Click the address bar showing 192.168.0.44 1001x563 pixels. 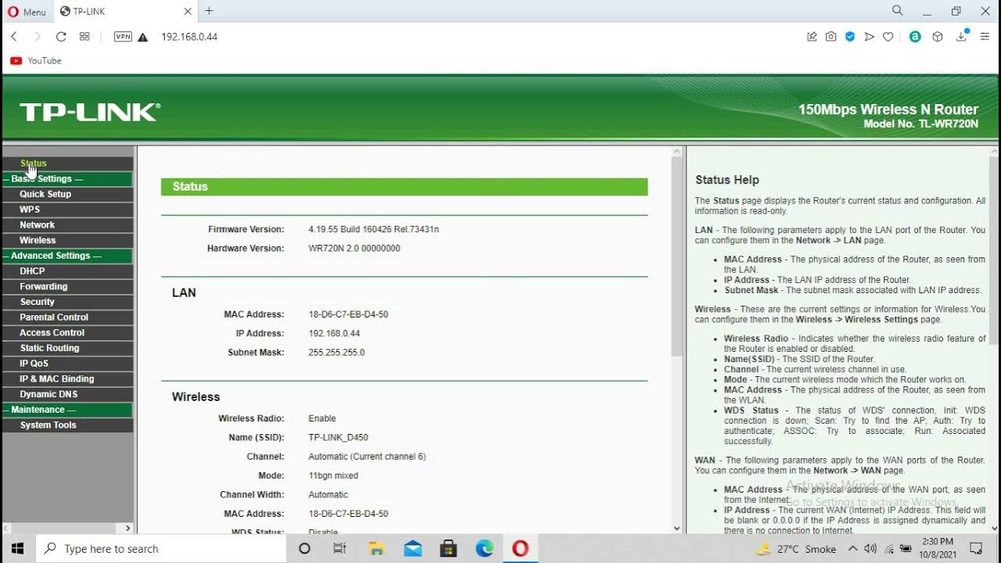point(189,37)
